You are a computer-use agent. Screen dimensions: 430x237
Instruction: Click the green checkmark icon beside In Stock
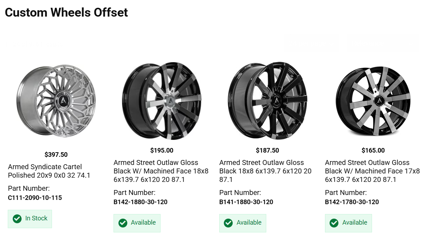tap(17, 219)
